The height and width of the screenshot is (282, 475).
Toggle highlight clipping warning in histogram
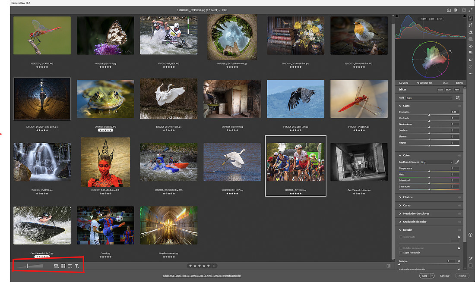click(464, 16)
